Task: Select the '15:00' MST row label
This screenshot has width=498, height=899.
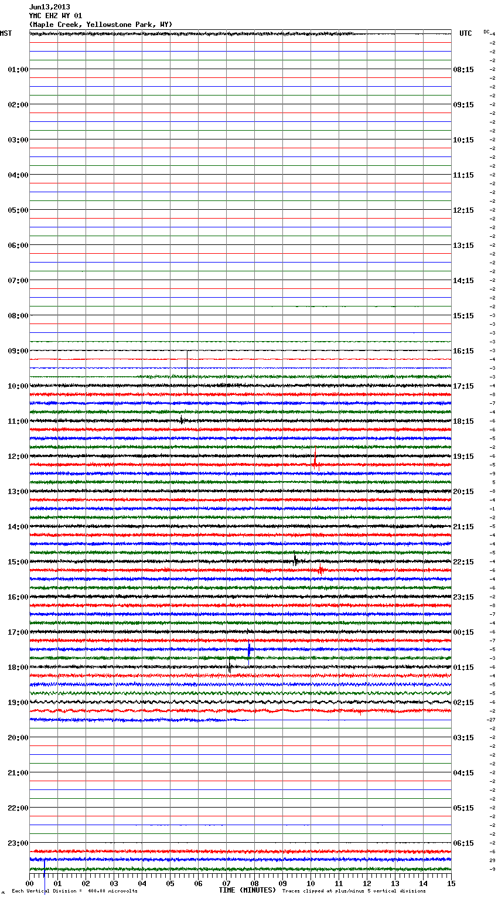Action: click(18, 562)
